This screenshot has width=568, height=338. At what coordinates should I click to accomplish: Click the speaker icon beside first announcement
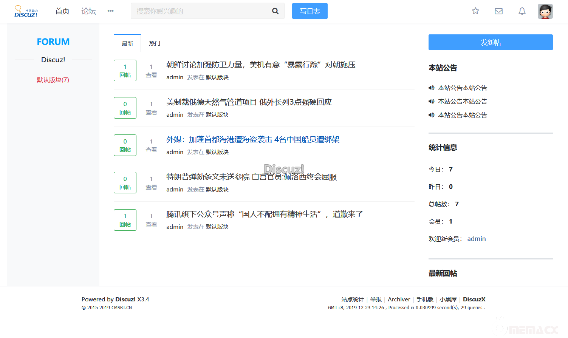[x=431, y=88]
